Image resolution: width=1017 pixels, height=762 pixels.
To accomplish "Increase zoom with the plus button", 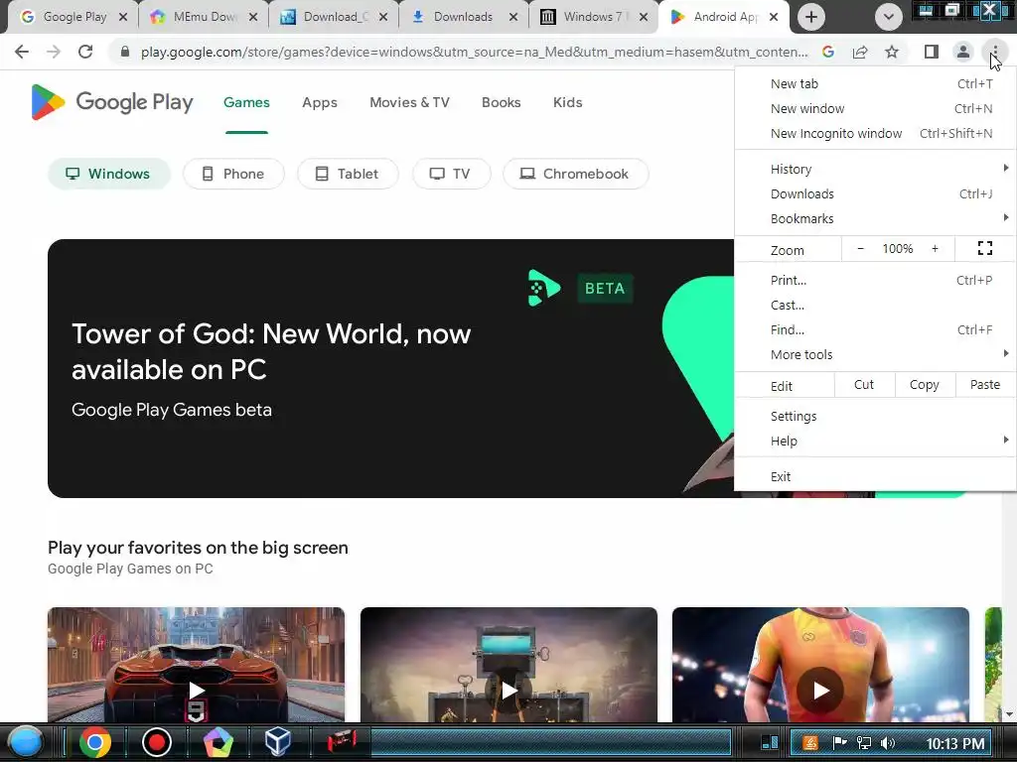I will (935, 249).
